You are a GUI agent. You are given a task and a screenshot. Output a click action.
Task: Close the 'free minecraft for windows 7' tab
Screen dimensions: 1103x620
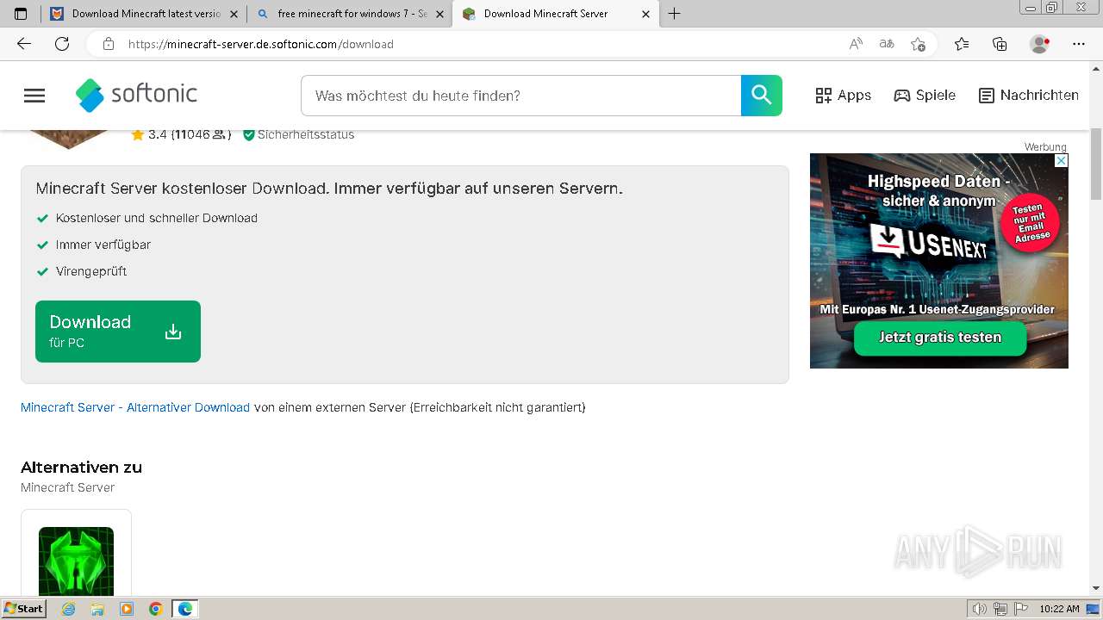[439, 14]
